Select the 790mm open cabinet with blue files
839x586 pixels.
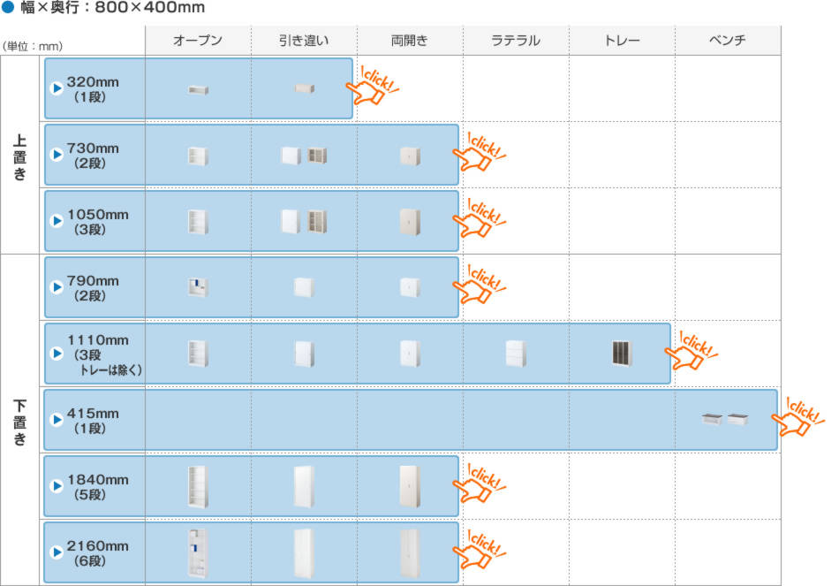coord(198,286)
